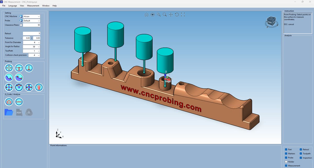Click the positive Tolerance field
The image size is (314, 168).
(x=37, y=38)
